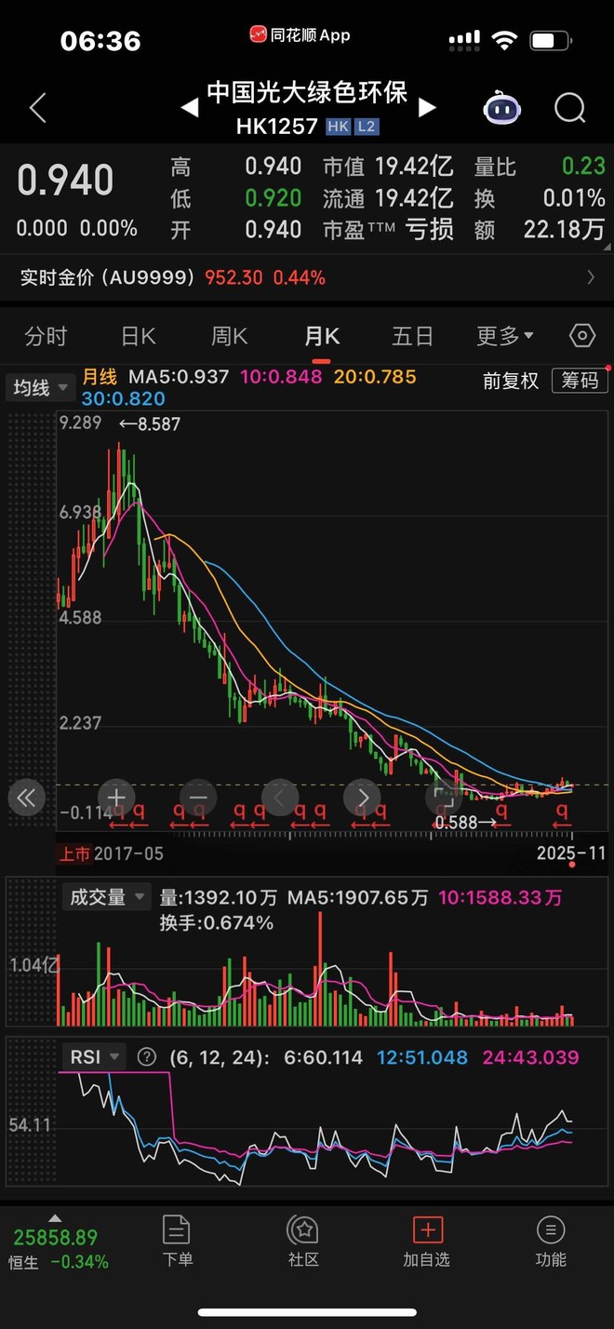Tap 量:1392.10万 volume label
Image resolution: width=614 pixels, height=1329 pixels.
[x=219, y=898]
